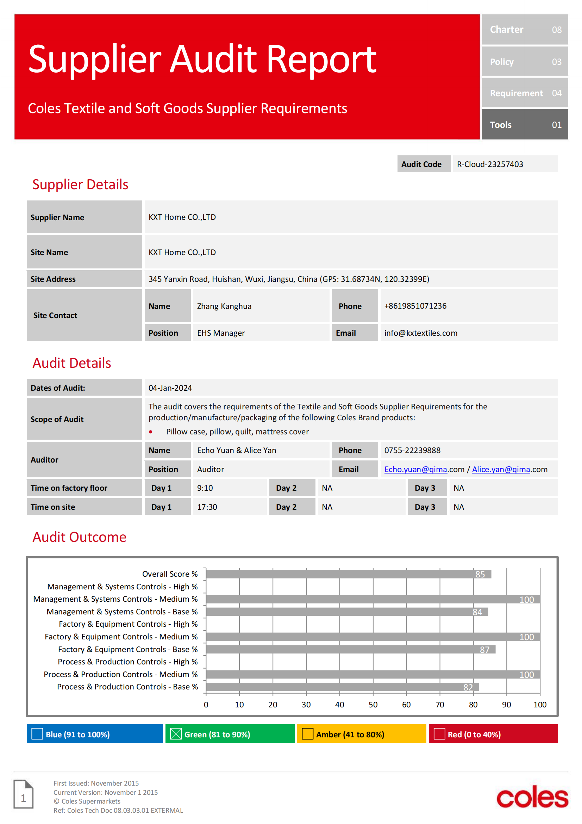The height and width of the screenshot is (824, 582).
Task: Select the Requirement 04 tab
Action: point(525,93)
